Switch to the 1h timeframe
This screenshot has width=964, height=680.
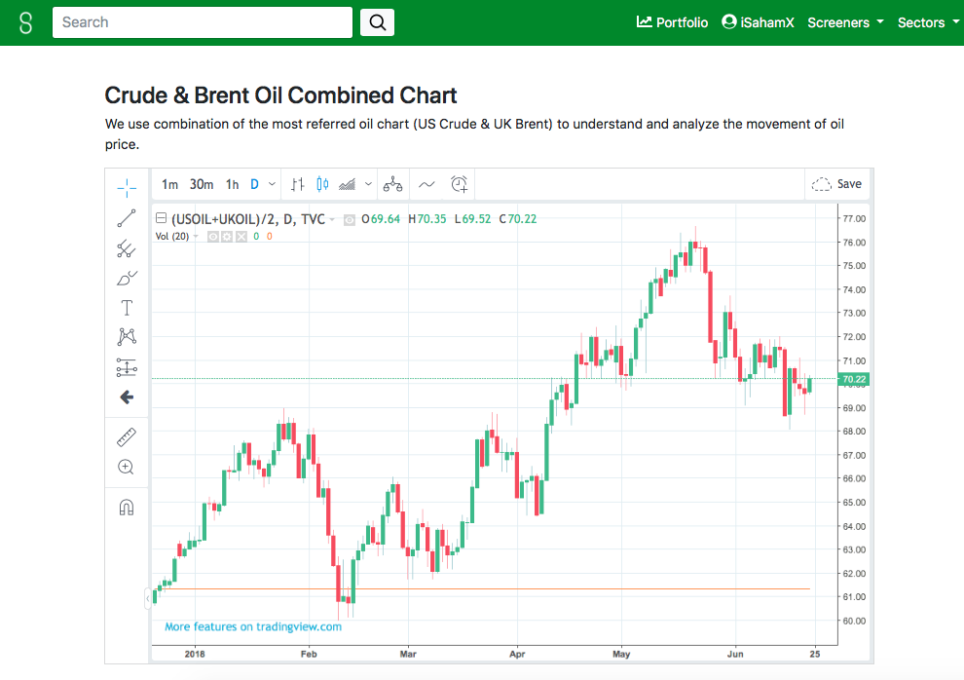pyautogui.click(x=232, y=184)
